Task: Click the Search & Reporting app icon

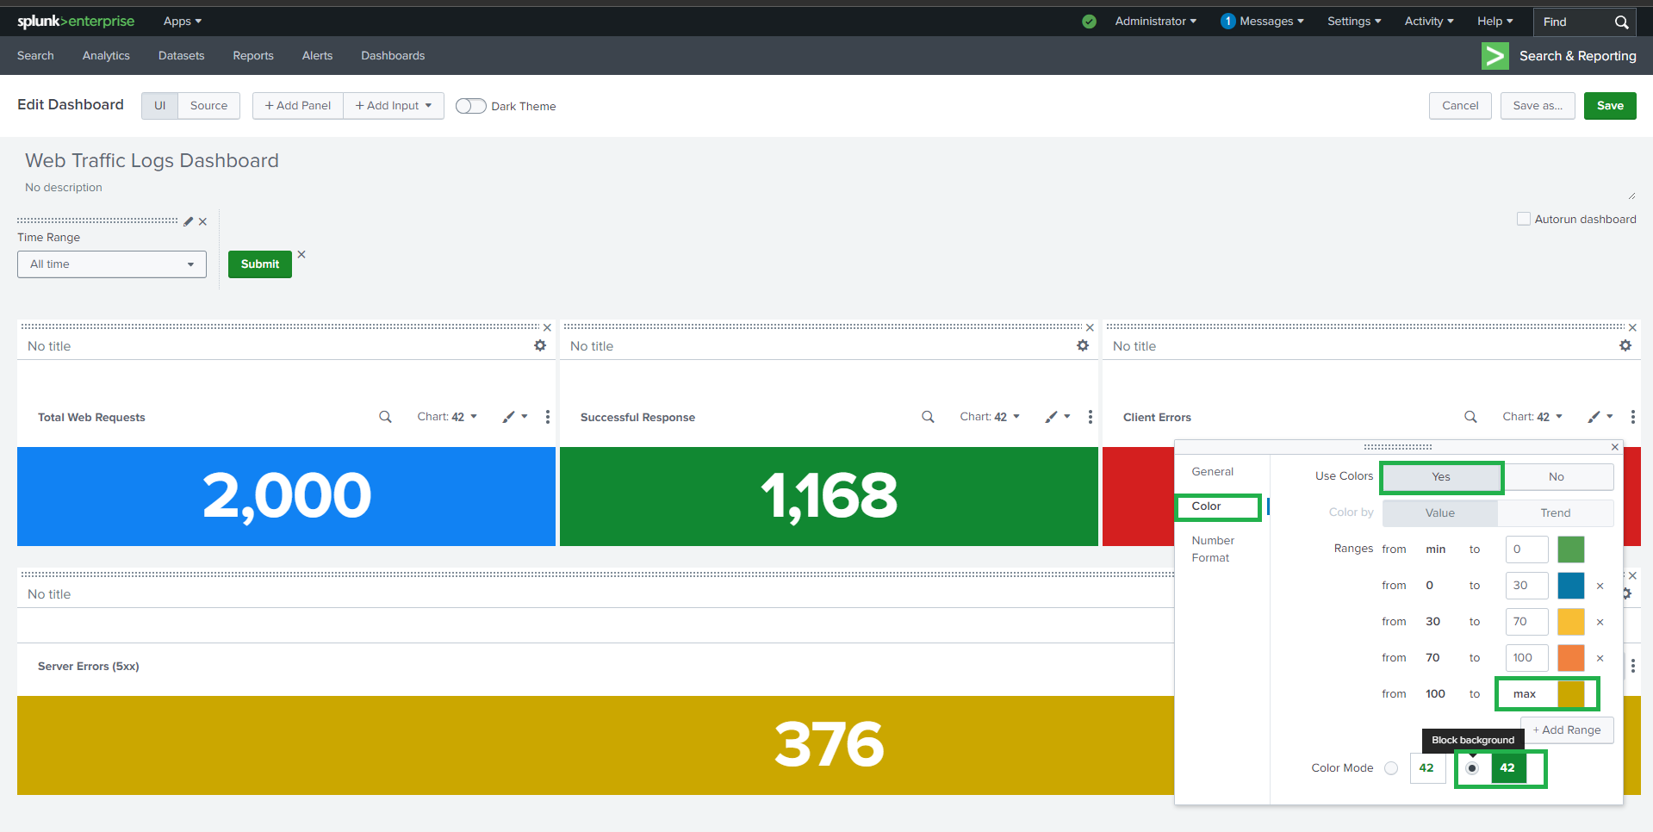Action: 1495,56
